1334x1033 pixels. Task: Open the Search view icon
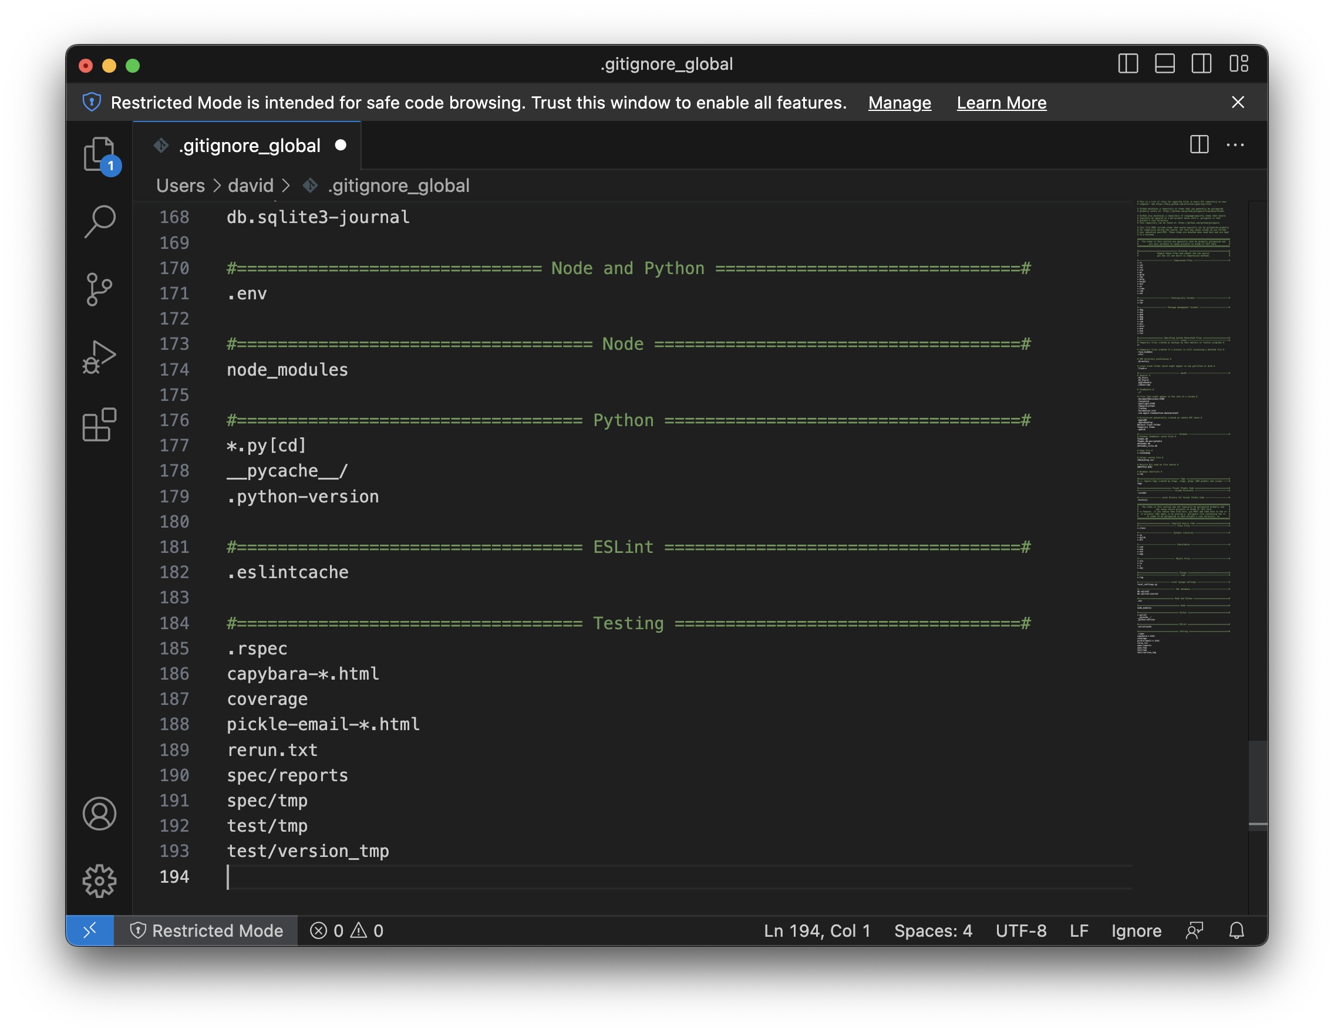(99, 221)
